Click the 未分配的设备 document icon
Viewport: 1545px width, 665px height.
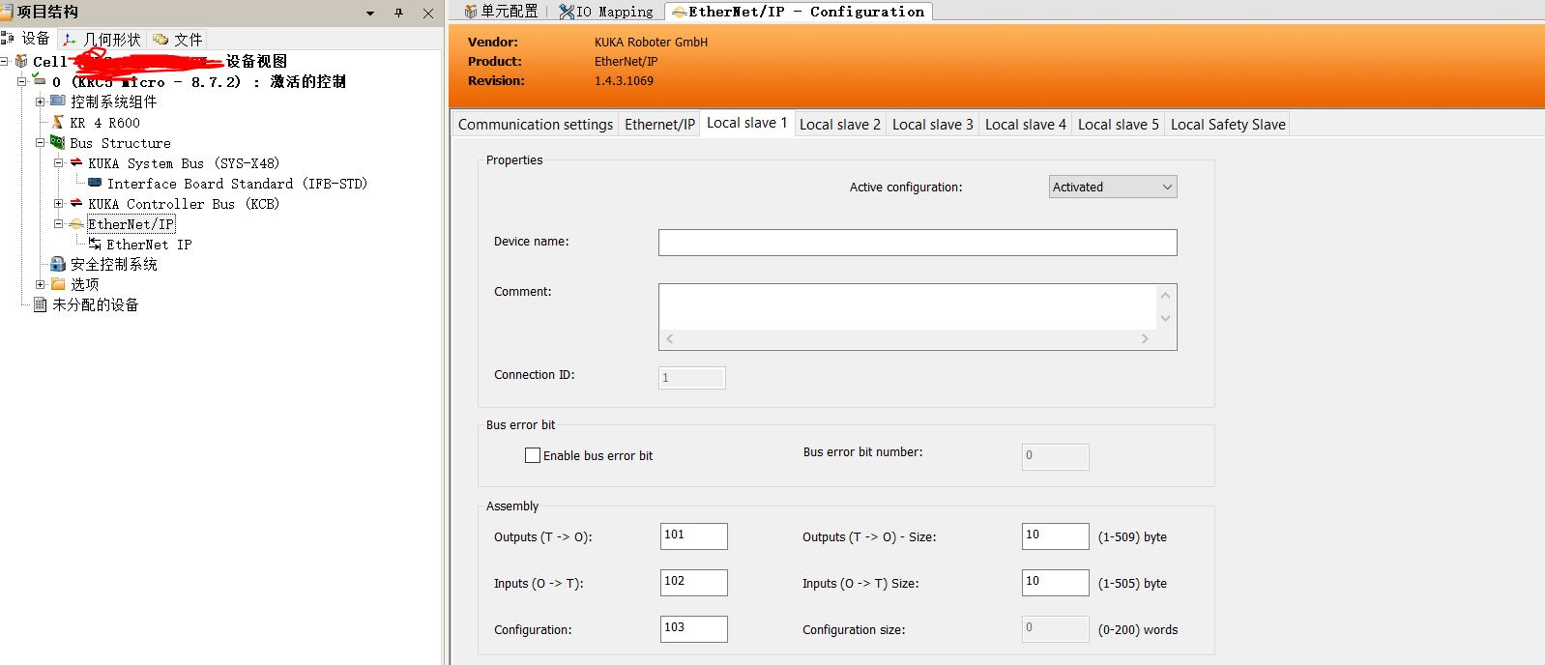tap(40, 304)
